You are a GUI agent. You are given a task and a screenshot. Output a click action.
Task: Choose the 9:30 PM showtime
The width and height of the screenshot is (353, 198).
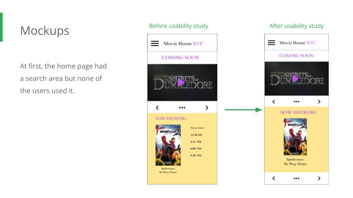coord(196,155)
